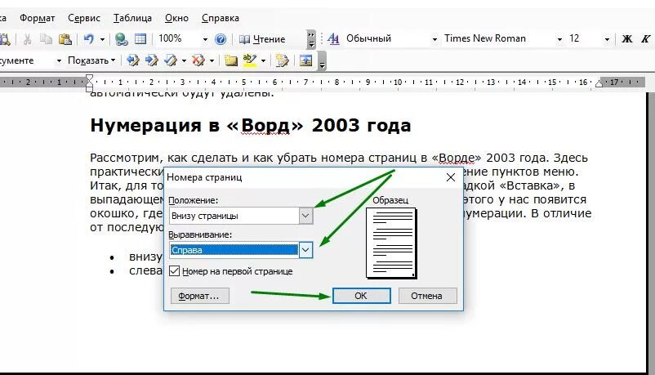Toggle bold Ж formatting
This screenshot has height=375, width=655.
[626, 39]
